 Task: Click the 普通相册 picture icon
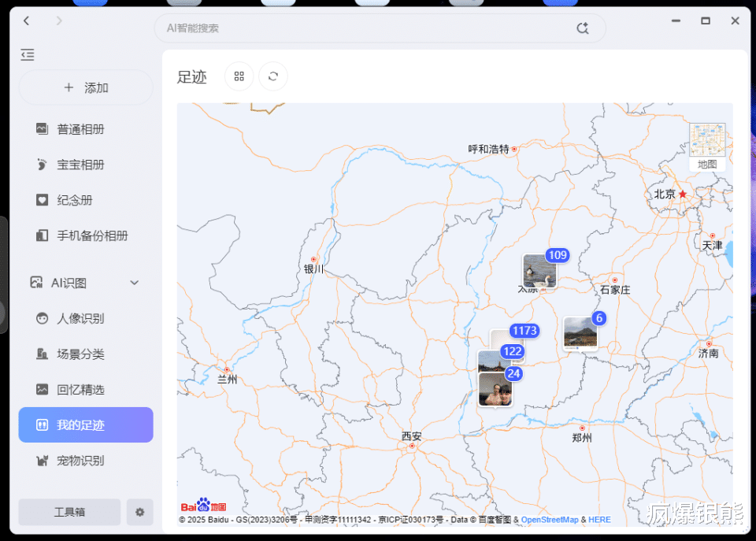(42, 128)
